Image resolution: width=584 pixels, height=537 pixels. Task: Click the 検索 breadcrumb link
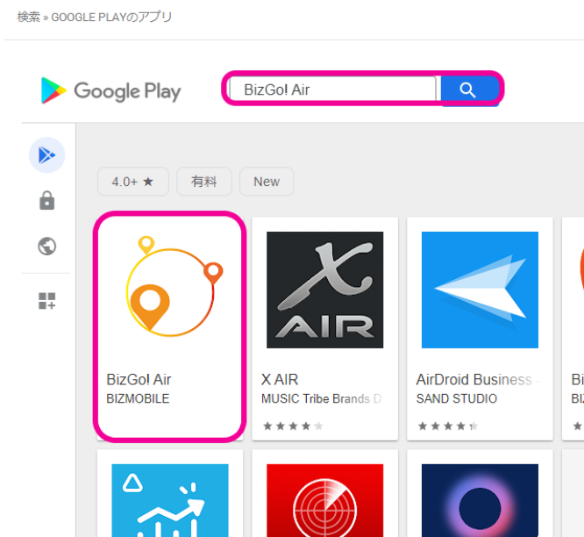[x=28, y=18]
